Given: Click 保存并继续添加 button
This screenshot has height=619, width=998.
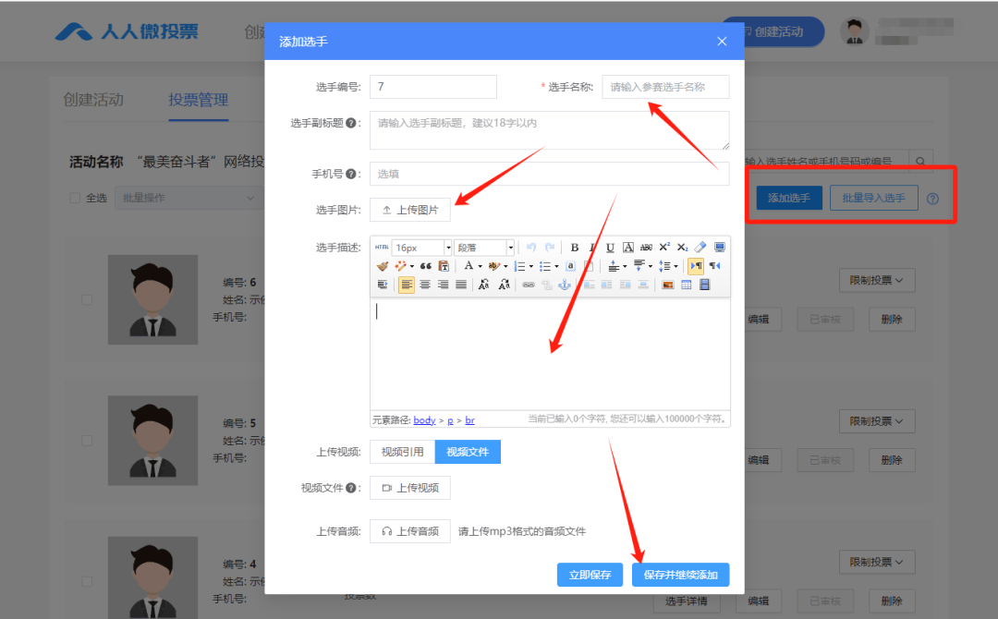Looking at the screenshot, I should tap(680, 575).
